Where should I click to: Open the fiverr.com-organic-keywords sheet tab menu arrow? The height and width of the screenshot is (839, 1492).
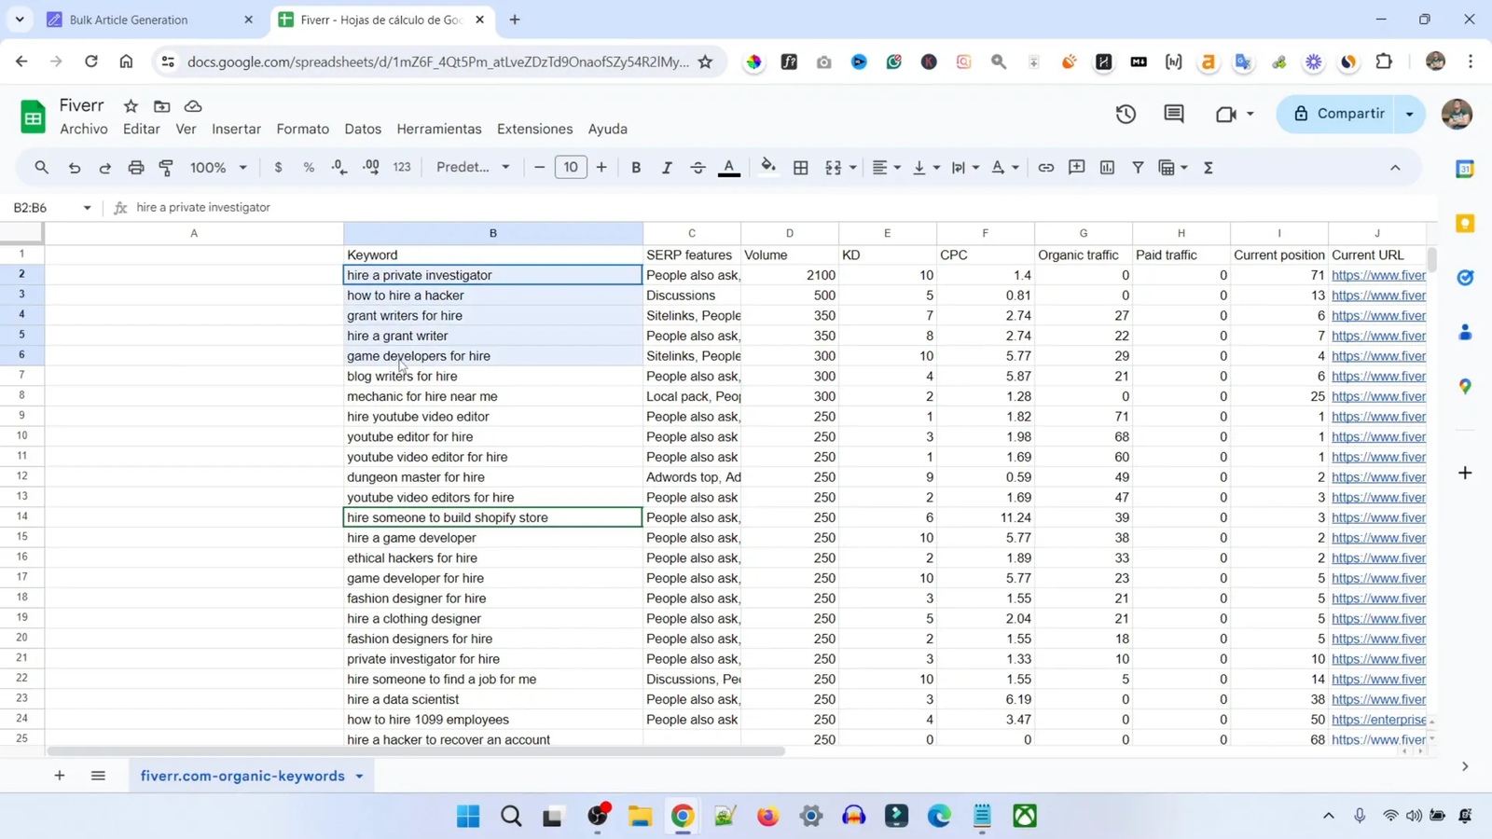click(x=359, y=776)
